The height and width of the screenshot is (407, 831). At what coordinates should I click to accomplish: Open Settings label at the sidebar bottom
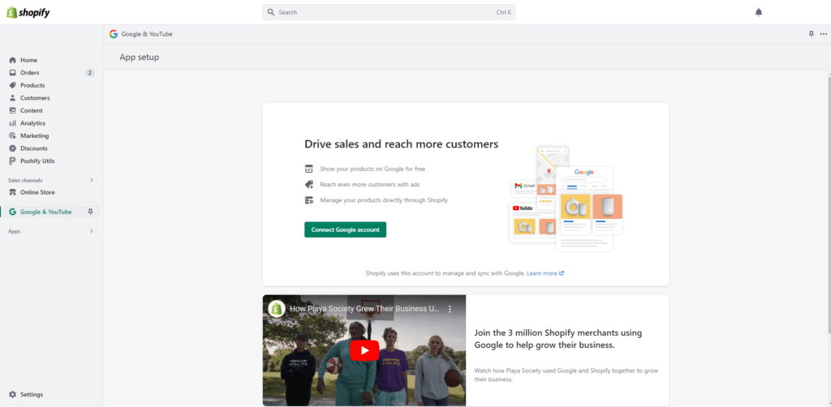[x=32, y=394]
